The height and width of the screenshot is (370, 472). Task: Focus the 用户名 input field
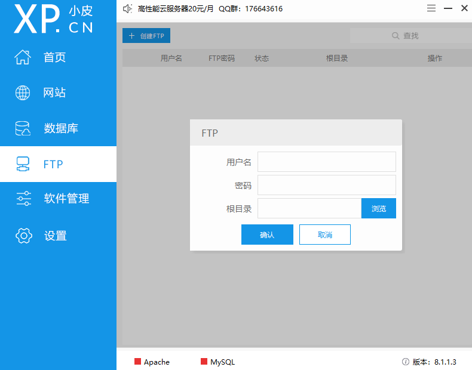(x=326, y=162)
